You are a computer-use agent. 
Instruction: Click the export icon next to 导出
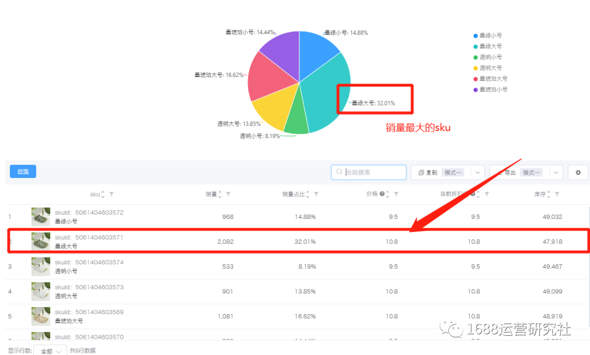[501, 171]
